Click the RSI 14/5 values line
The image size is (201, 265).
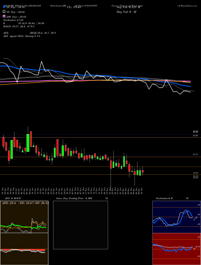(x=24, y=23)
